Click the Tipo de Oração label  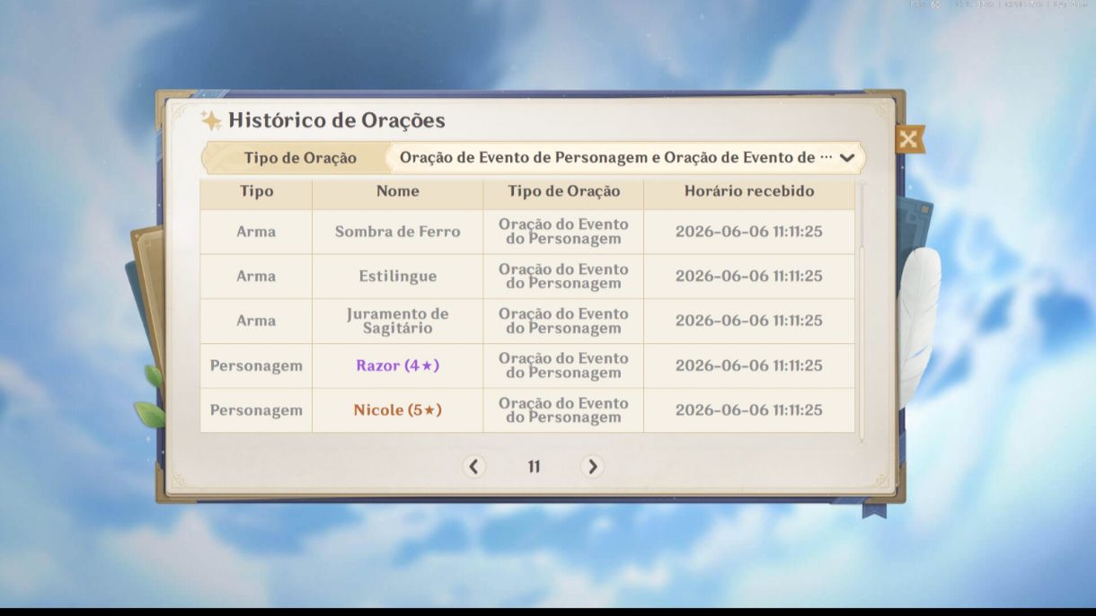300,158
